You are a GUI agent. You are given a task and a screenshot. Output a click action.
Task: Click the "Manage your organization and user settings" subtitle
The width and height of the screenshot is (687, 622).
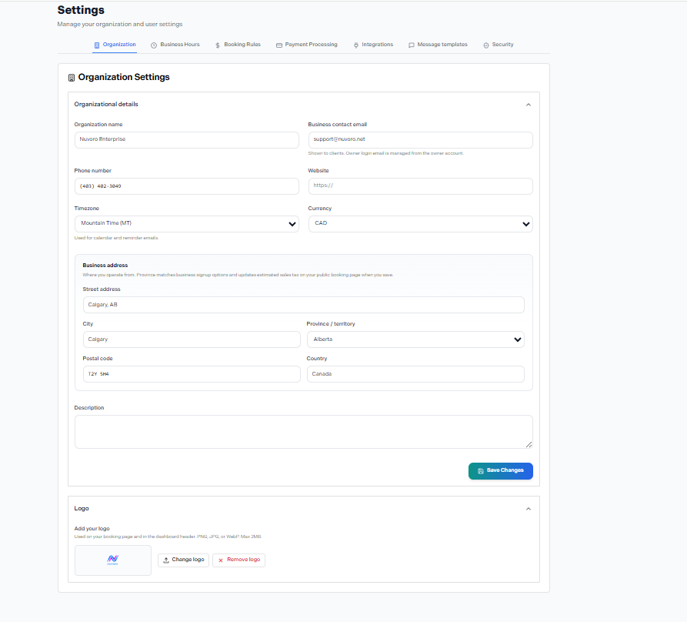tap(119, 24)
